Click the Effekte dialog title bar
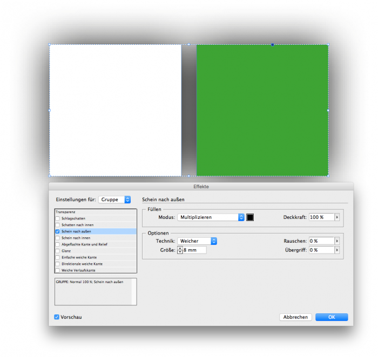The image size is (378, 357). pyautogui.click(x=201, y=187)
